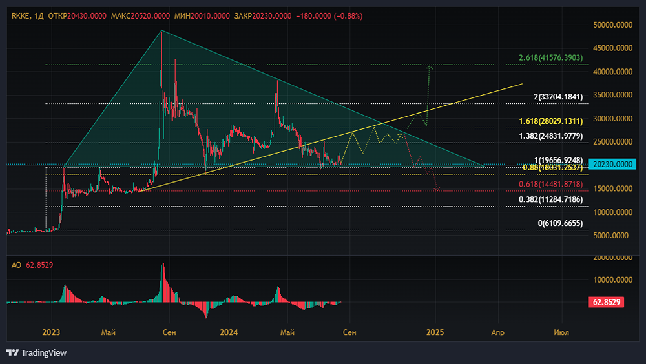
Task: Click Fibonacci level 0.618(14481.8718) label
Action: coord(551,184)
